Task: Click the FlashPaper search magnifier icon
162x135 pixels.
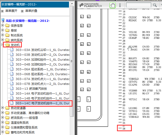Action: (x=155, y=5)
